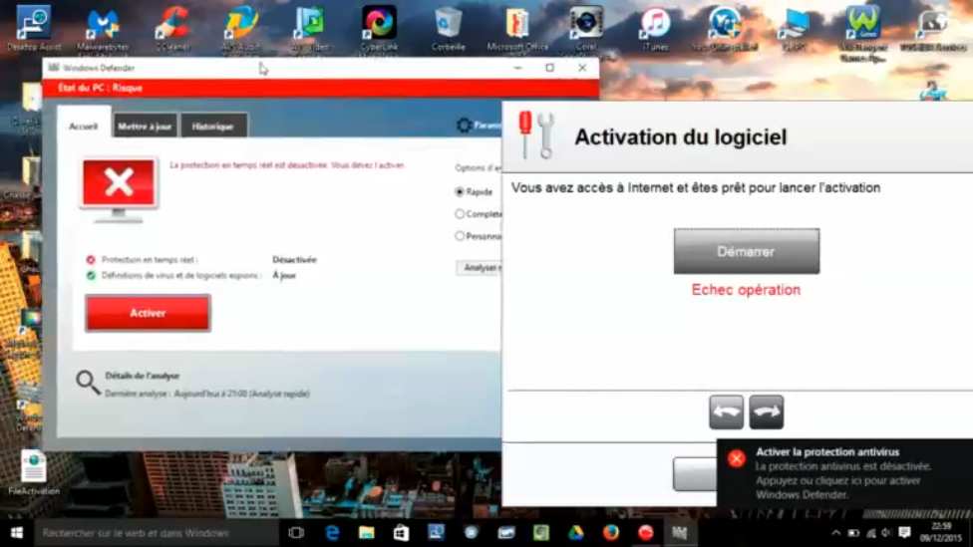Image resolution: width=973 pixels, height=547 pixels.
Task: Open the Windows Store taskbar icon
Action: [x=402, y=533]
